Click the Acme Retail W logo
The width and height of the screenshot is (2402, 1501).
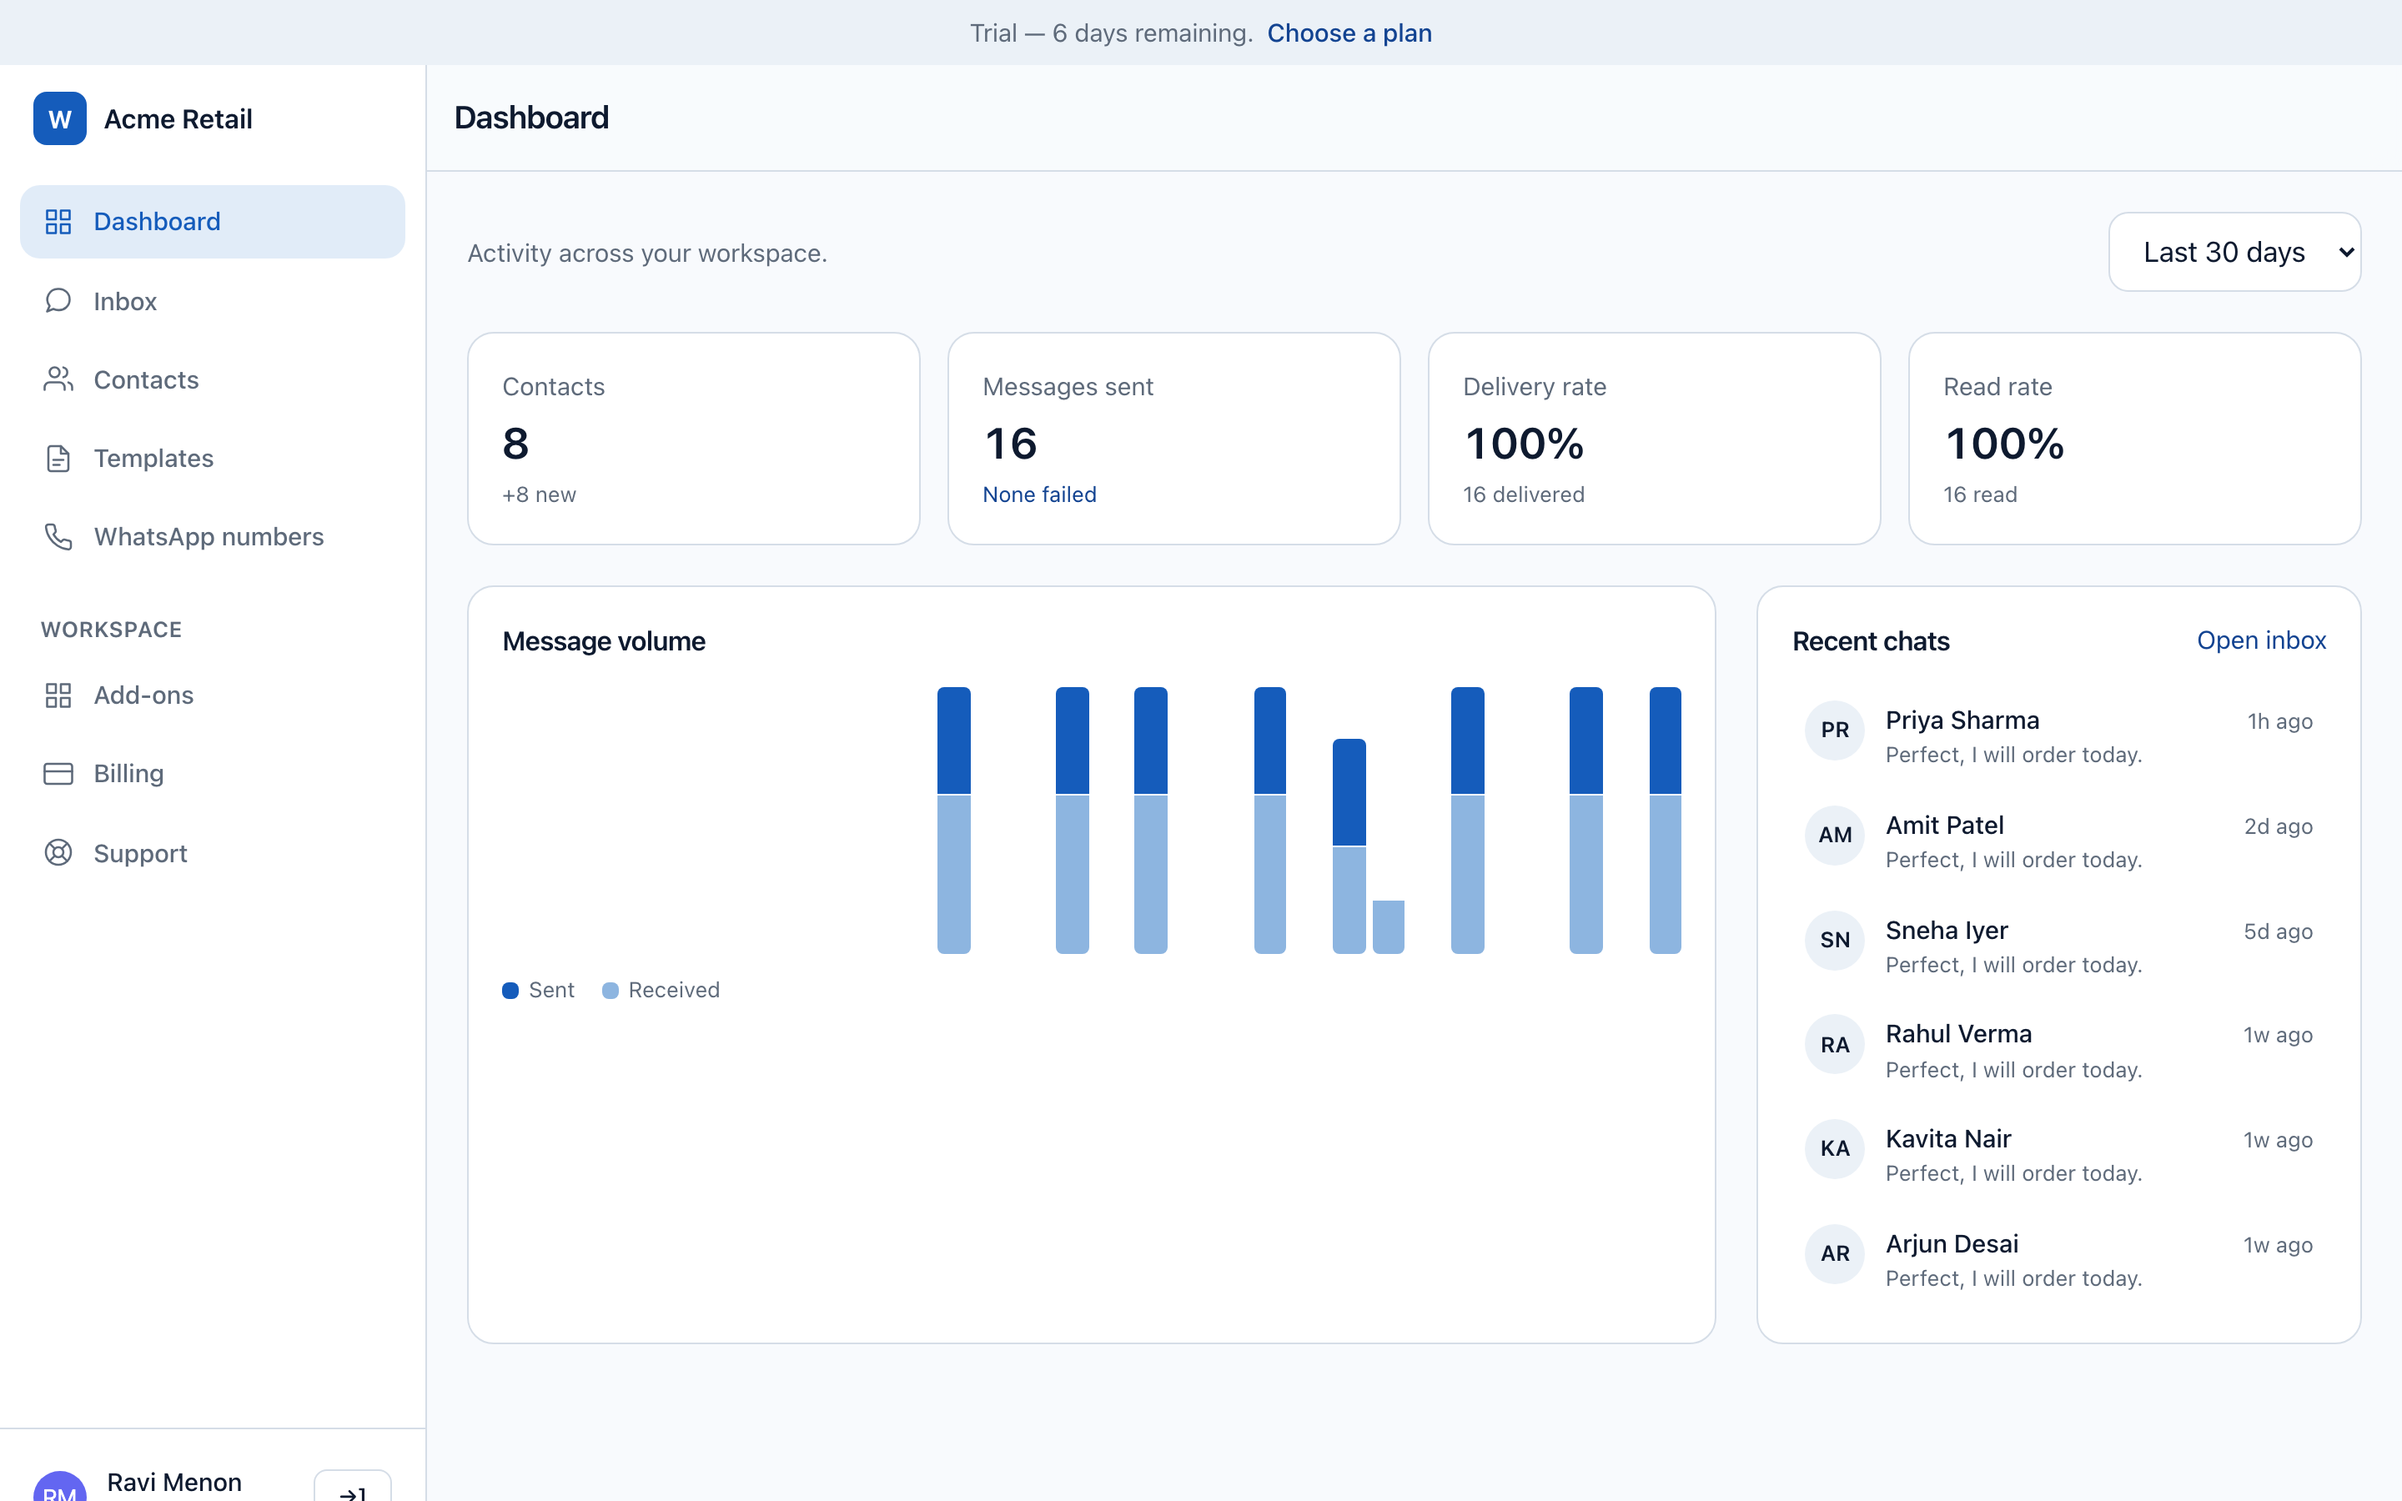point(59,119)
